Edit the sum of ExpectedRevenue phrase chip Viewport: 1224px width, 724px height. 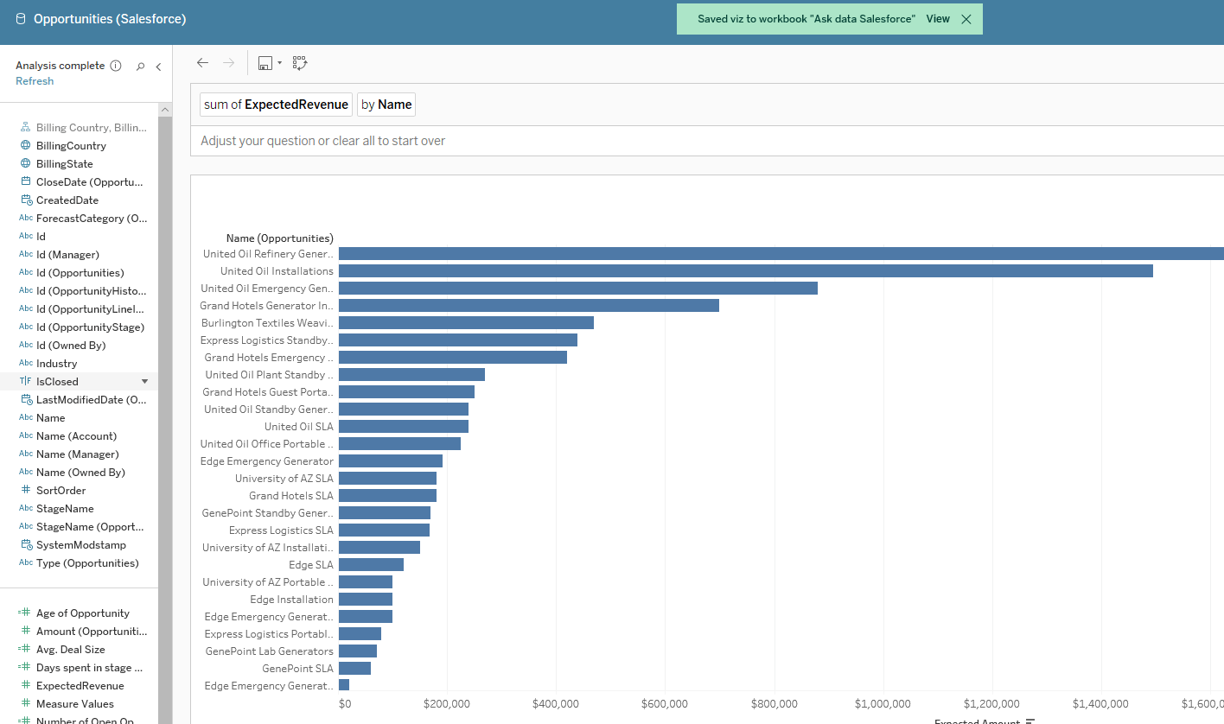276,104
